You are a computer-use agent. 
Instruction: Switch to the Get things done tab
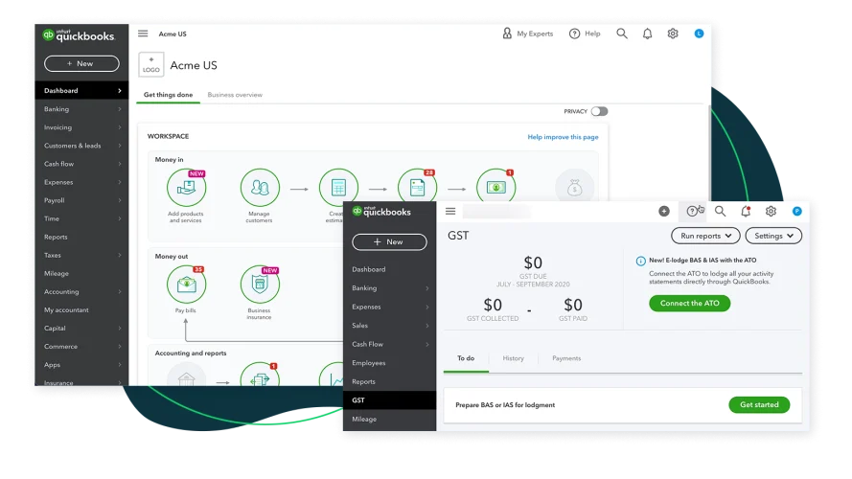click(168, 95)
